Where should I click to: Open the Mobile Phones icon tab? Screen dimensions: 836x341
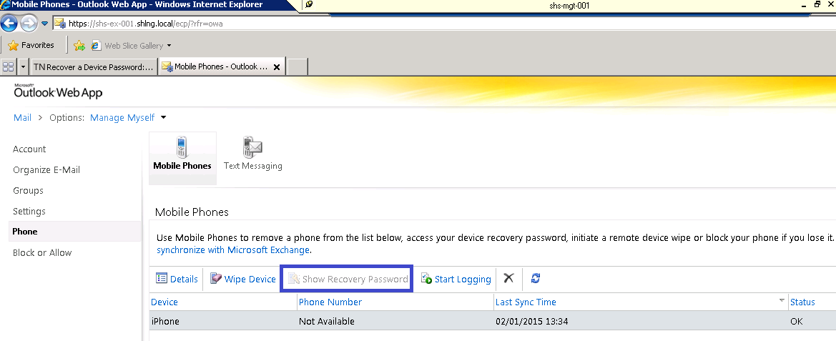(x=182, y=158)
